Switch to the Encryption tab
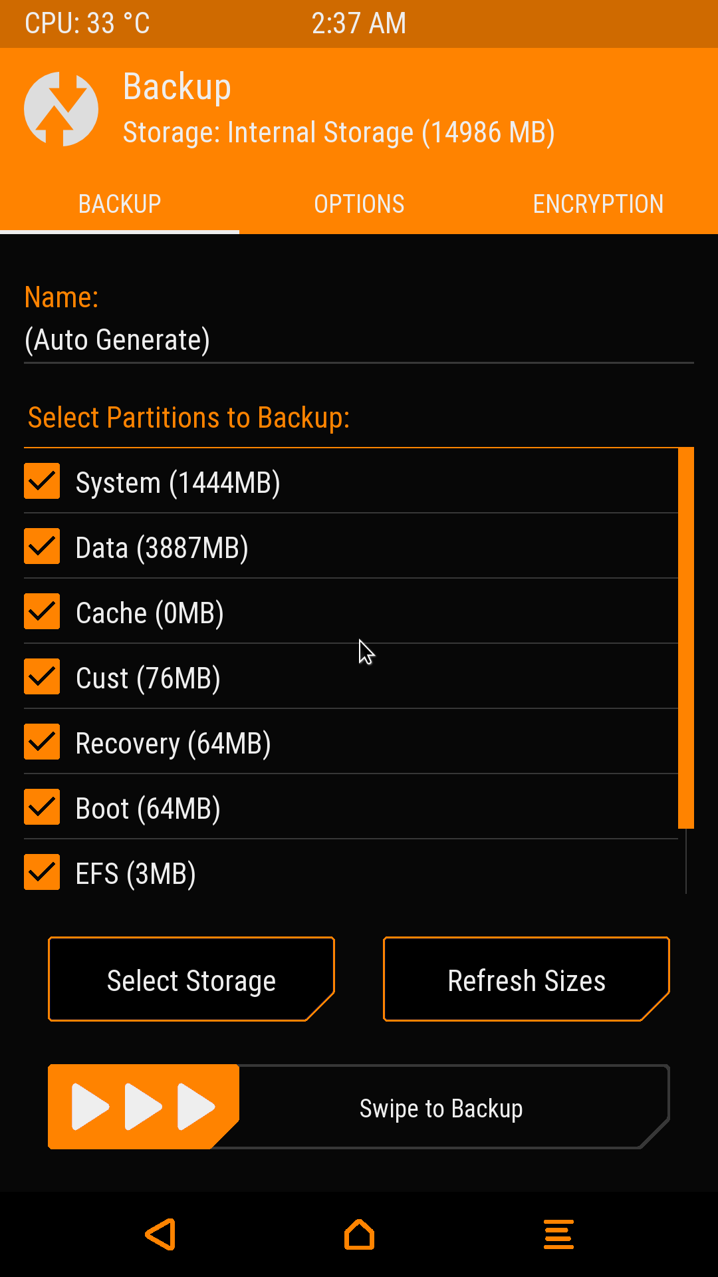Viewport: 718px width, 1277px height. [598, 204]
